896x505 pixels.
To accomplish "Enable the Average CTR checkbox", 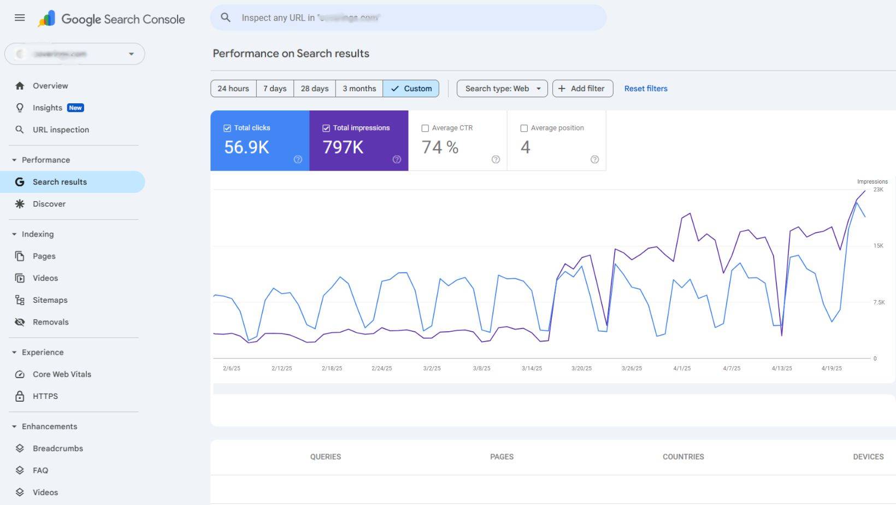I will (425, 127).
